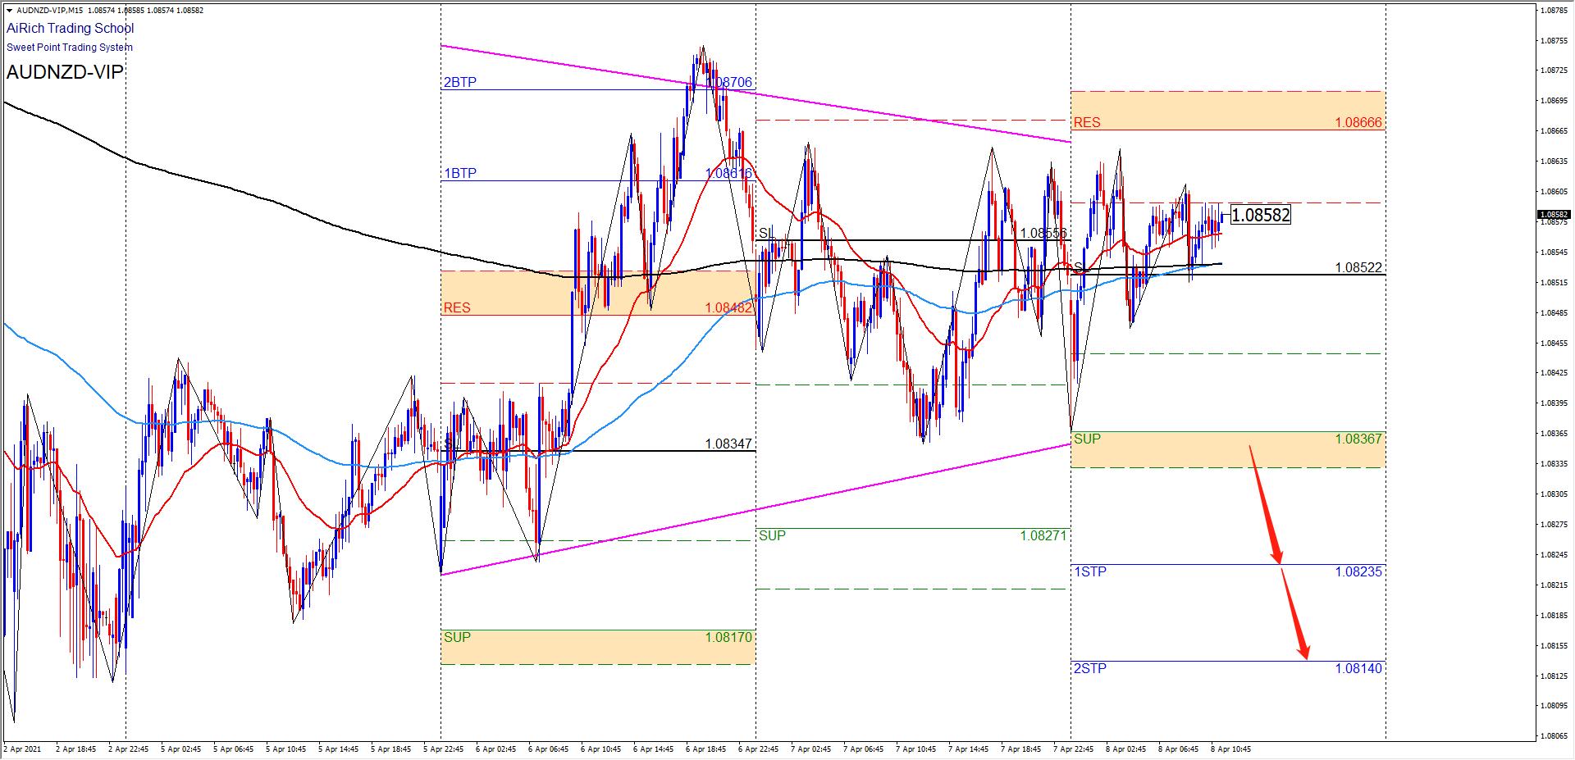Viewport: 1575px width, 760px height.
Task: Click the 1.08522 black level price label
Action: 1358,267
